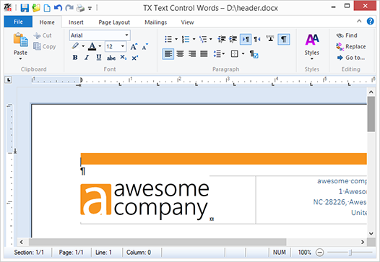Select left-to-right text direction
This screenshot has height=262, width=380.
(x=246, y=39)
